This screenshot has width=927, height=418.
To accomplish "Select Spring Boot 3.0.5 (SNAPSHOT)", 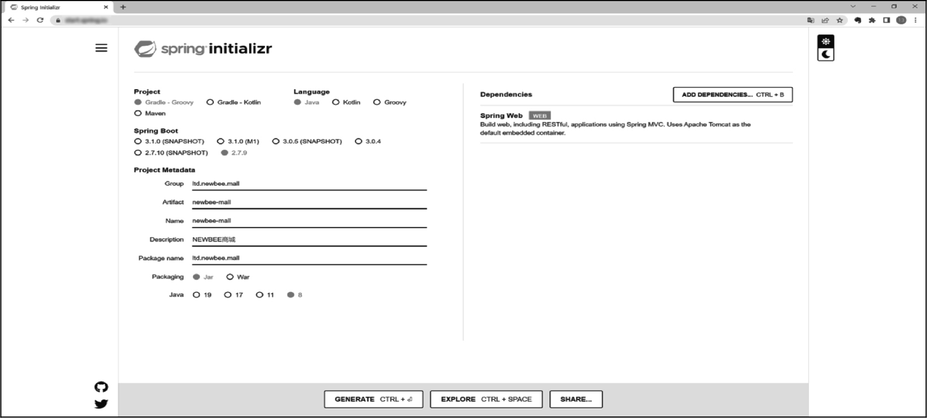I will pyautogui.click(x=307, y=141).
